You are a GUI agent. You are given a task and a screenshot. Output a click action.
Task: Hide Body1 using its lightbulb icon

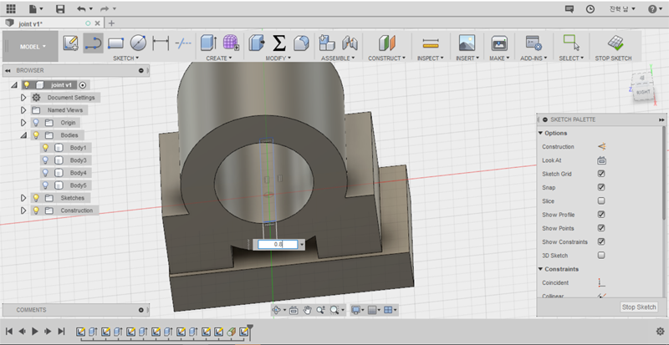(x=45, y=148)
